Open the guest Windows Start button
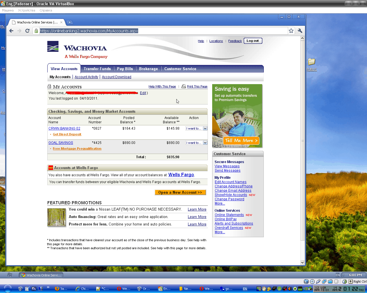Image resolution: width=367 pixels, height=293 pixels. point(9,275)
